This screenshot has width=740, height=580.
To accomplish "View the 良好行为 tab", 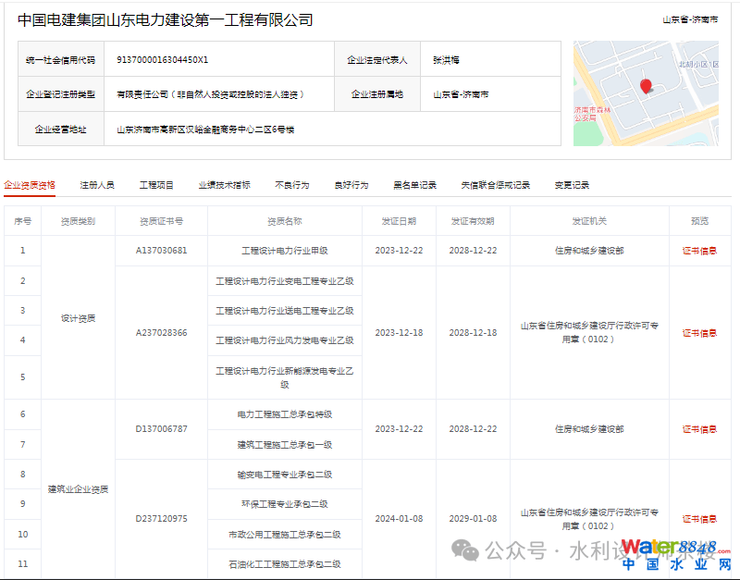I will (351, 185).
